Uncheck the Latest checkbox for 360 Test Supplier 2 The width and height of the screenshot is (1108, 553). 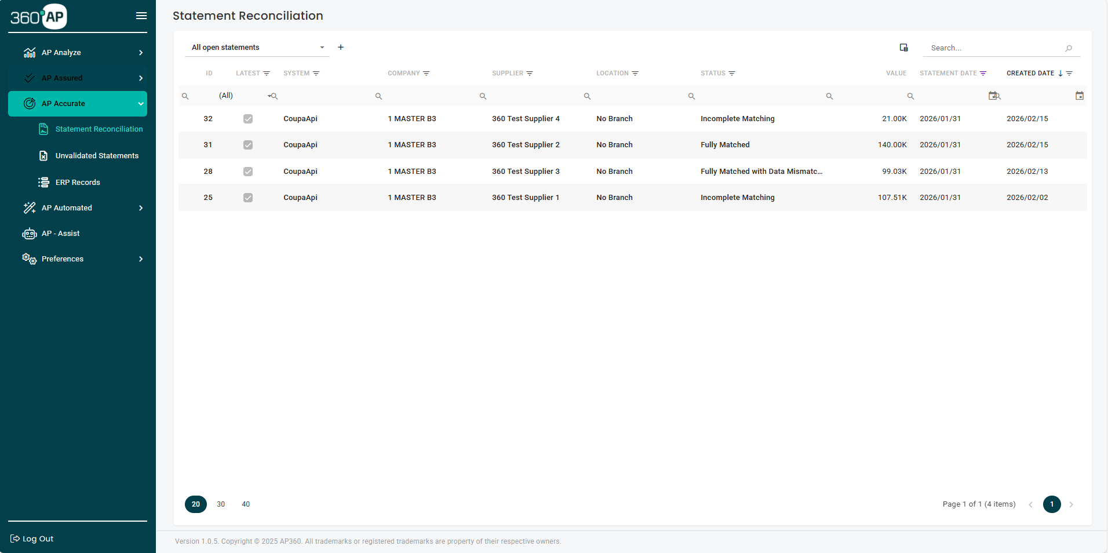pos(248,145)
